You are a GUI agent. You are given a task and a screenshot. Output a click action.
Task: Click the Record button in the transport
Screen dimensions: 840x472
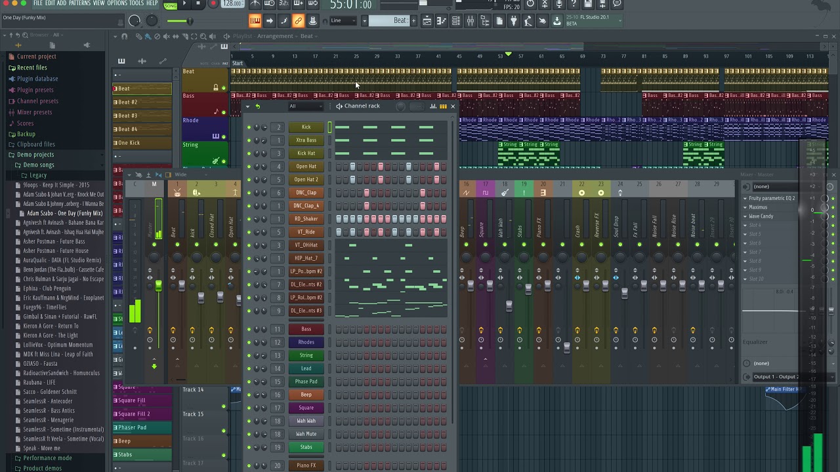click(213, 3)
